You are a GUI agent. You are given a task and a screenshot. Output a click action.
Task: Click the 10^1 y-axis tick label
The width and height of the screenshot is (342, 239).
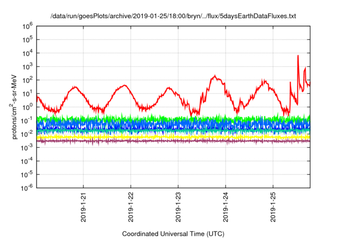pos(27,93)
